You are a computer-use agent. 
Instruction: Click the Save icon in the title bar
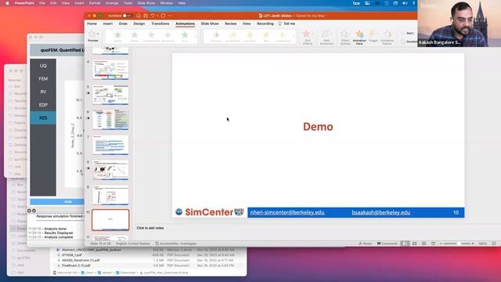coord(146,16)
